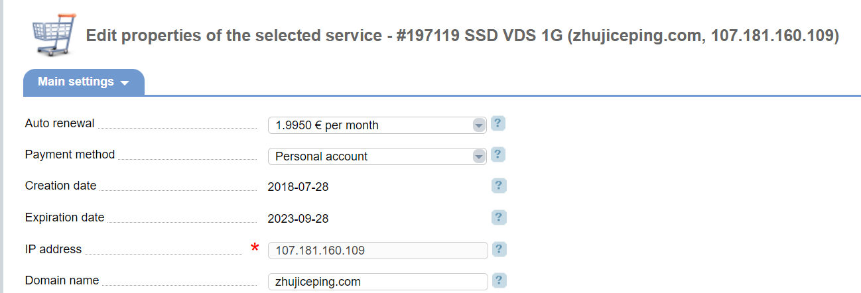Click the Auto renewal field label
The image size is (861, 293).
pos(60,123)
